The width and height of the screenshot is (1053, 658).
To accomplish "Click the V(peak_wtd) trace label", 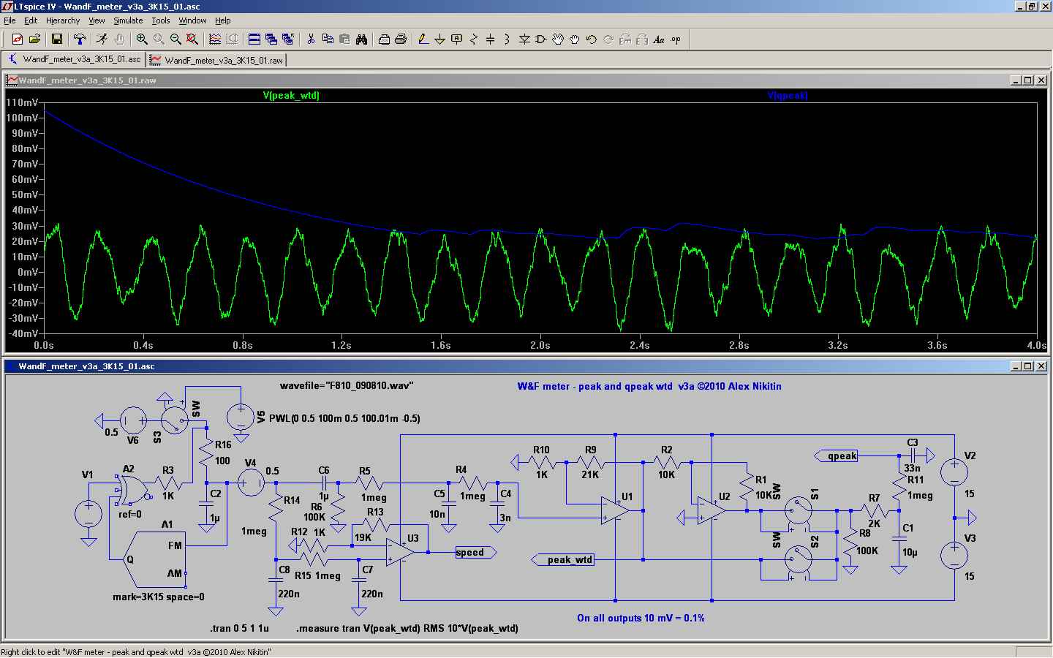I will (291, 96).
